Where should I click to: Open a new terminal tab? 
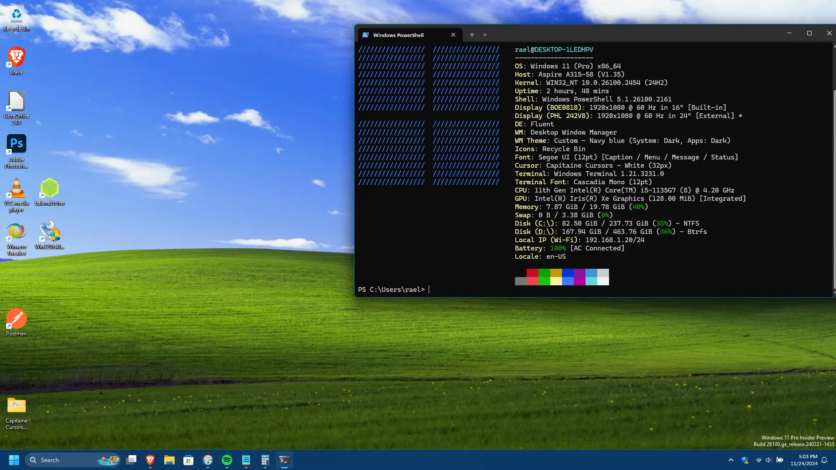click(472, 35)
